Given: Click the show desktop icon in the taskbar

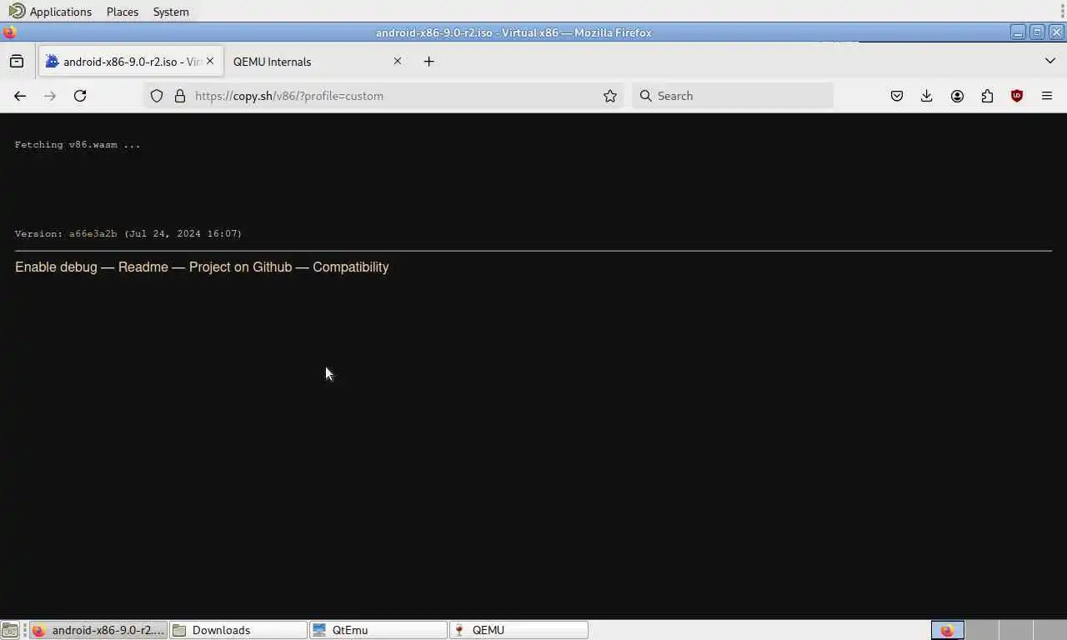Looking at the screenshot, I should click(x=10, y=630).
